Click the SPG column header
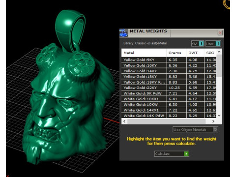Viewport: 236px width, 177px height. click(x=210, y=53)
